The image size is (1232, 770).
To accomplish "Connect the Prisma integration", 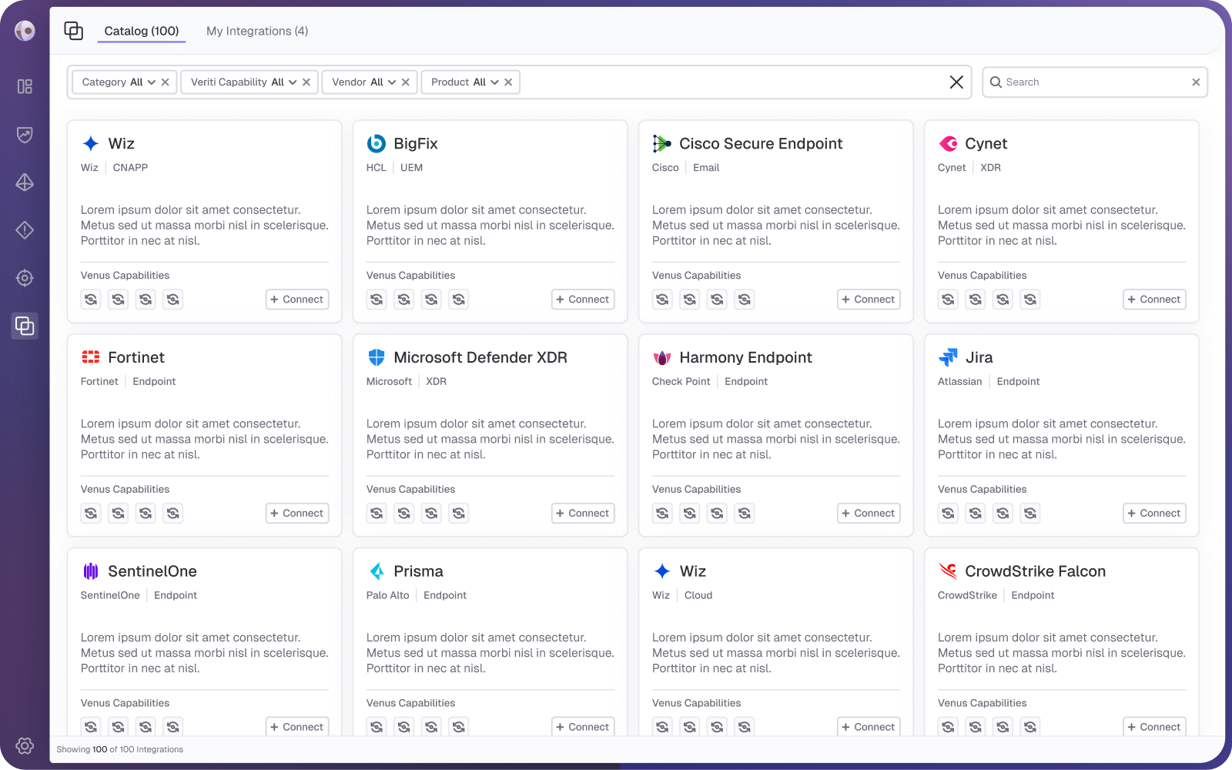I will [583, 727].
